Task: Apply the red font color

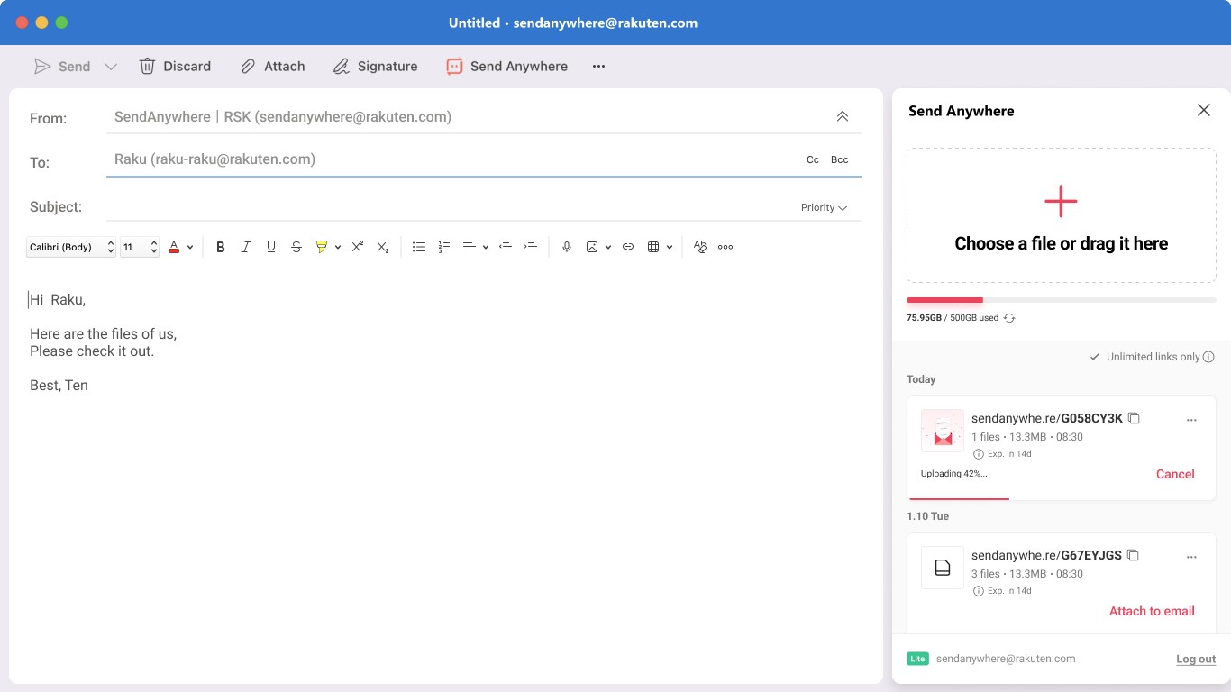Action: click(174, 247)
